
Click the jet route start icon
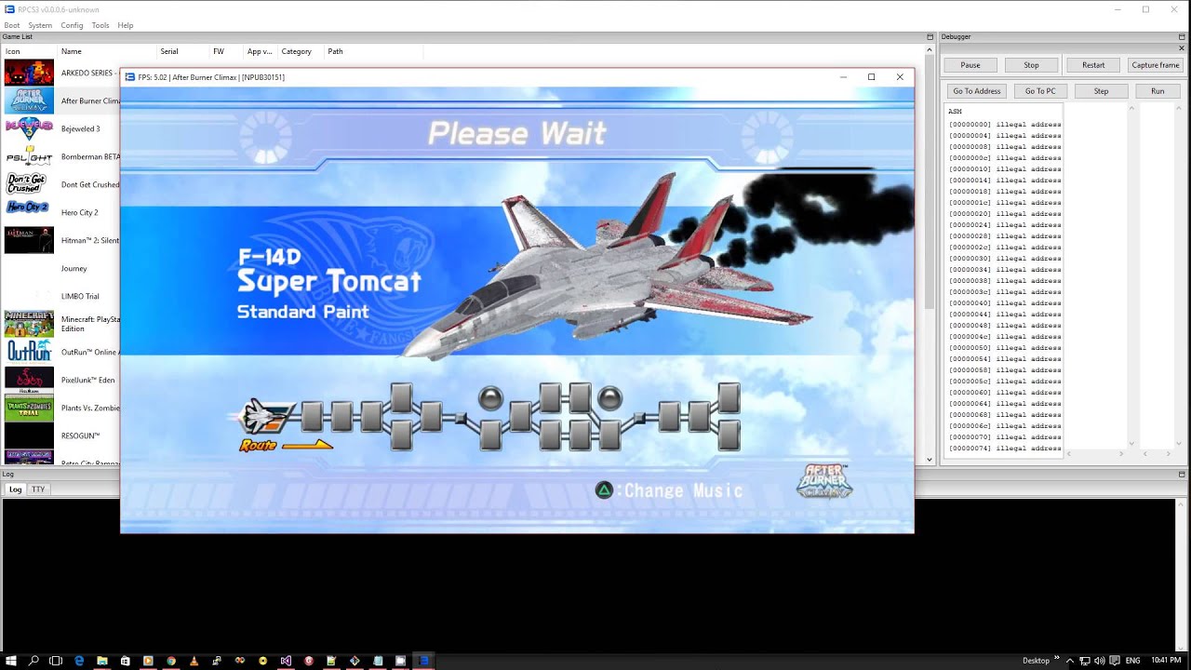267,416
